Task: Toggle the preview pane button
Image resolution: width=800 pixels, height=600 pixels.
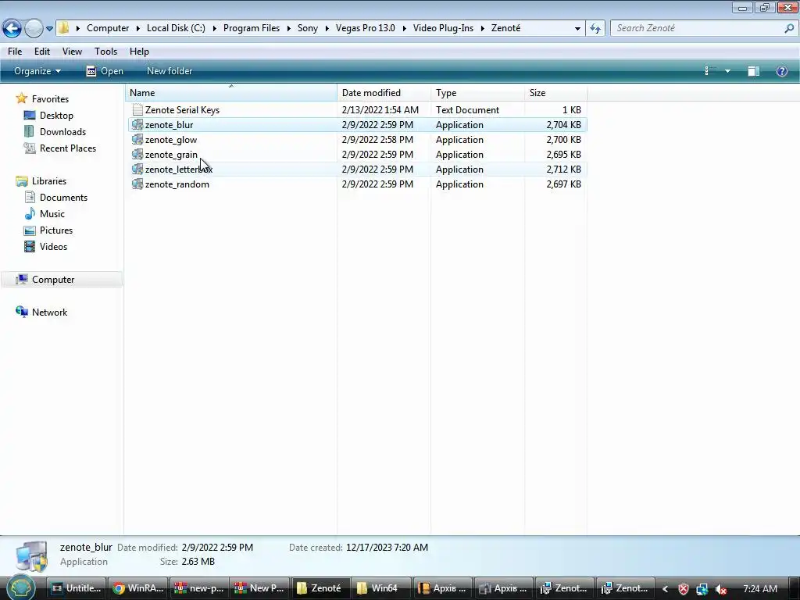Action: (x=754, y=71)
